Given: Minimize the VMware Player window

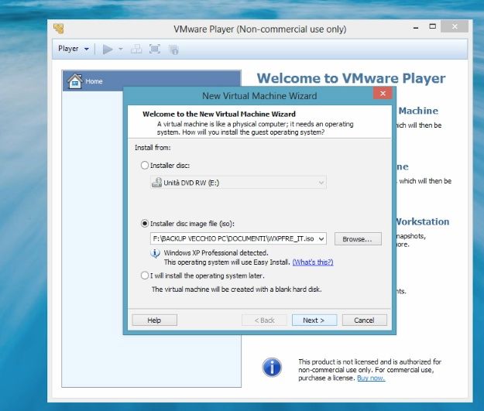Looking at the screenshot, I should pos(416,27).
